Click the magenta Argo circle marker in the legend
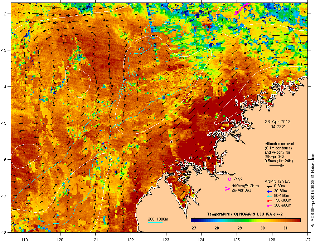 [x=229, y=179]
